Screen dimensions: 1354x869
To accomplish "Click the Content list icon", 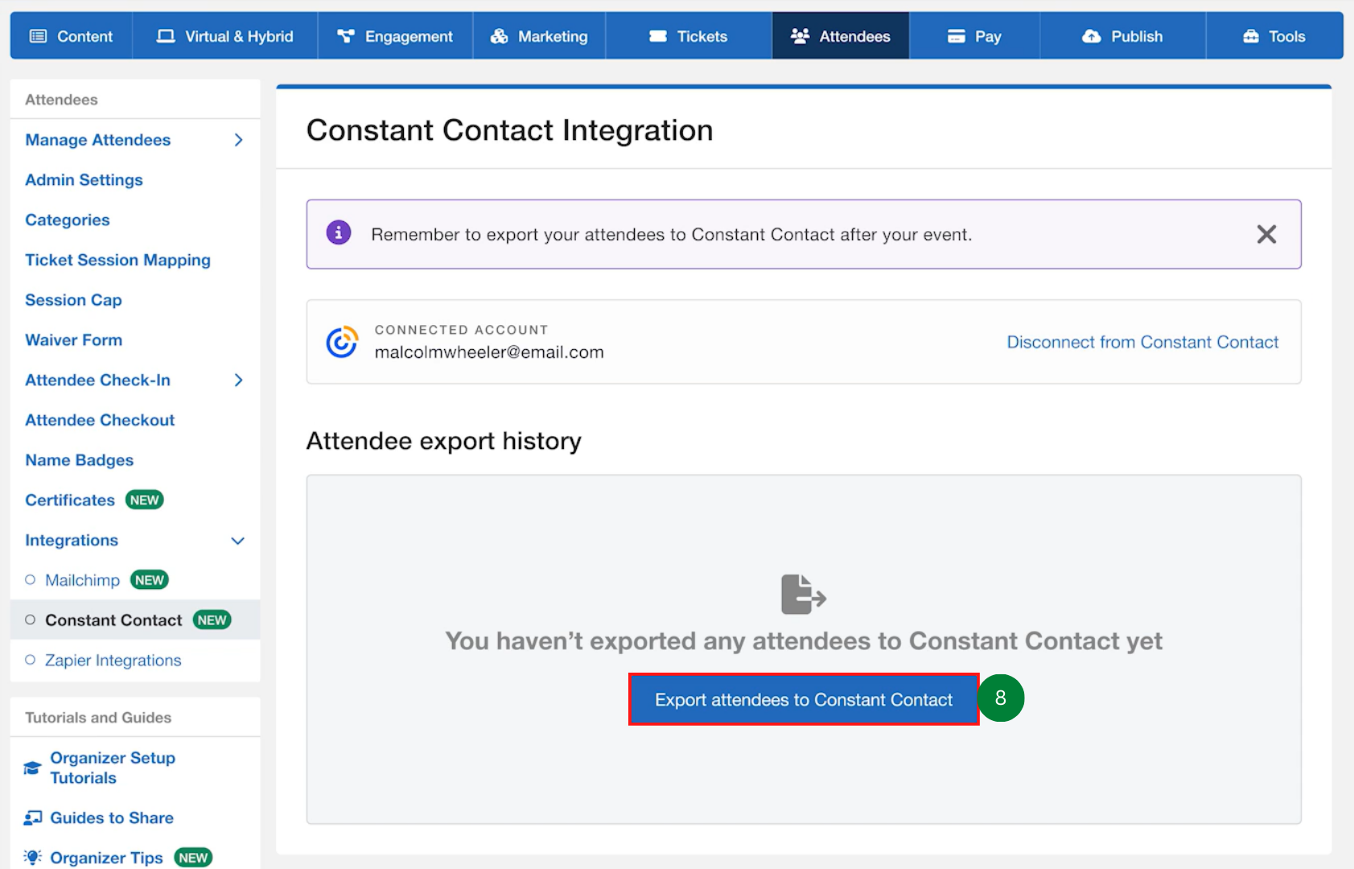I will (38, 36).
